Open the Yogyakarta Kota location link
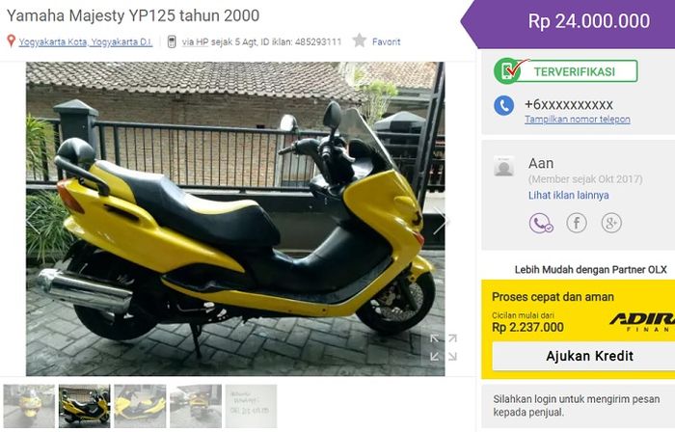The width and height of the screenshot is (675, 432). pyautogui.click(x=86, y=41)
